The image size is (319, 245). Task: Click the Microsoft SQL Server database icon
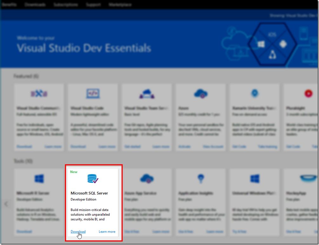93,179
